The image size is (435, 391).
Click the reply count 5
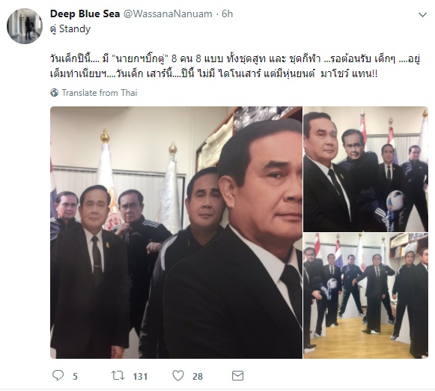point(75,377)
